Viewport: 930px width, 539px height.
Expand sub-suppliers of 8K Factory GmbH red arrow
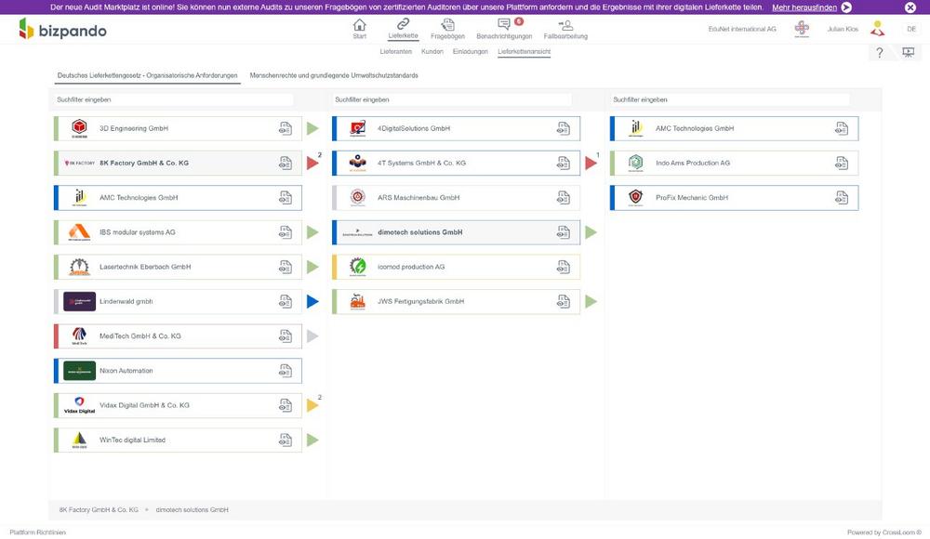pyautogui.click(x=312, y=164)
